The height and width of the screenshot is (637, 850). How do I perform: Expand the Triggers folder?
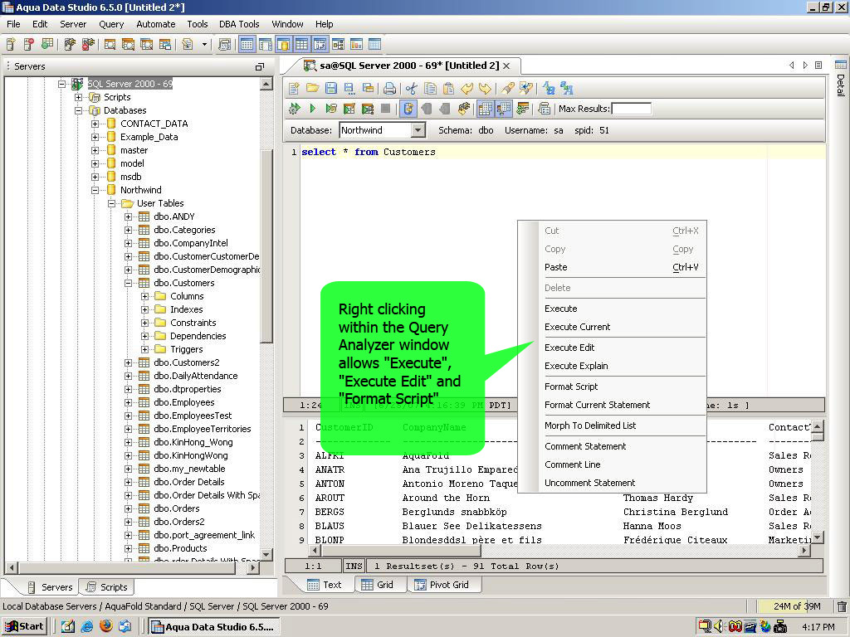coord(144,349)
